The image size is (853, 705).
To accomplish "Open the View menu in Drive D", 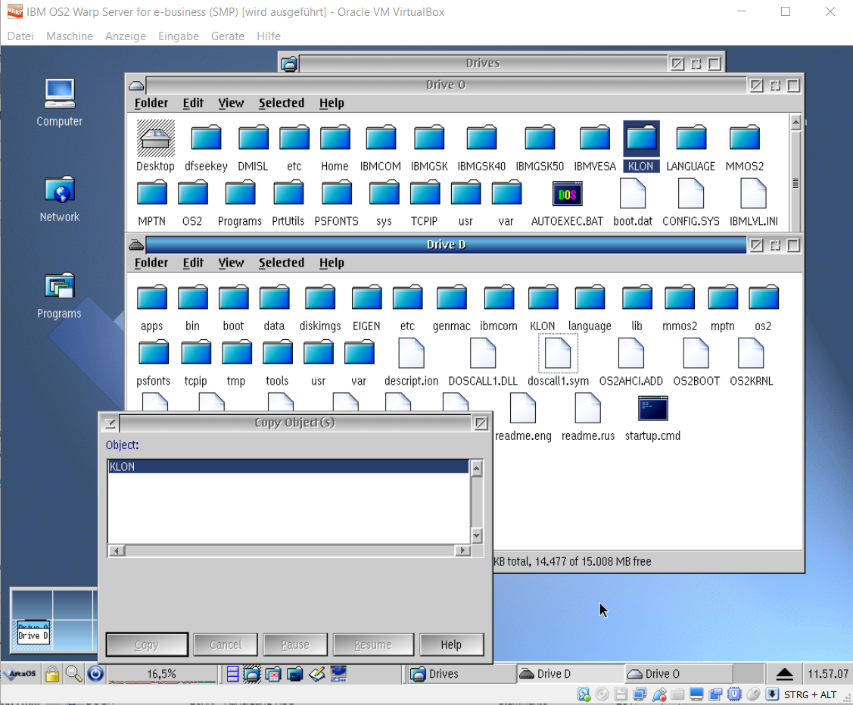I will click(231, 263).
